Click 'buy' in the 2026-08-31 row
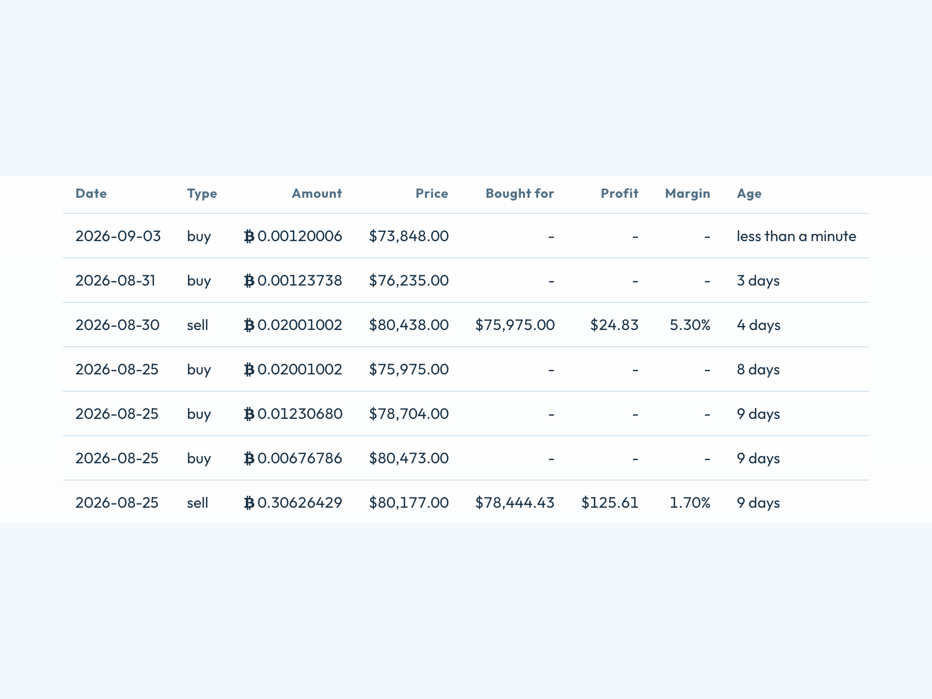Viewport: 932px width, 699px height. pyautogui.click(x=199, y=281)
